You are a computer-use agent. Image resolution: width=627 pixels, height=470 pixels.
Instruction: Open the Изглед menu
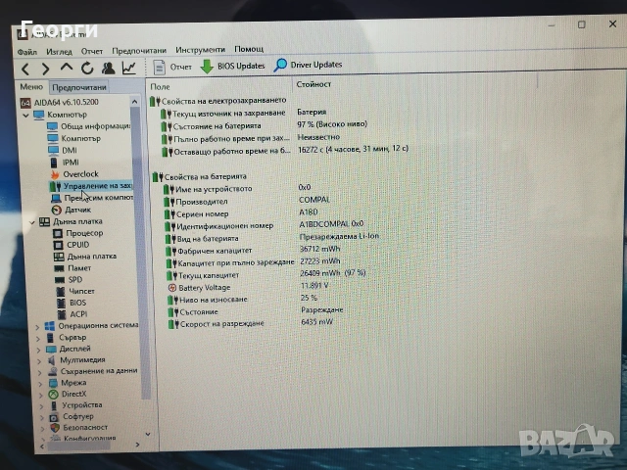59,52
